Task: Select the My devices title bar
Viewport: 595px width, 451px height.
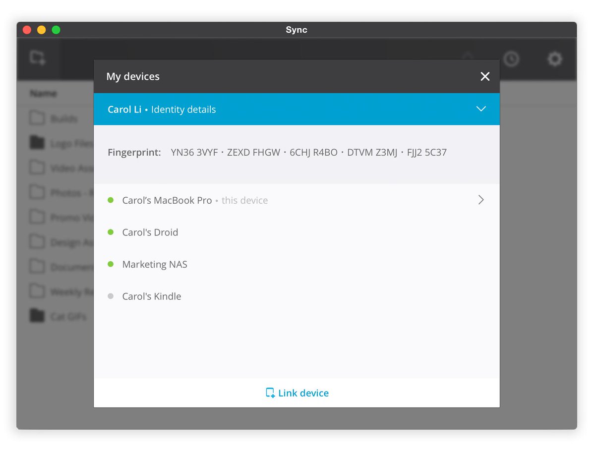Action: (x=133, y=76)
